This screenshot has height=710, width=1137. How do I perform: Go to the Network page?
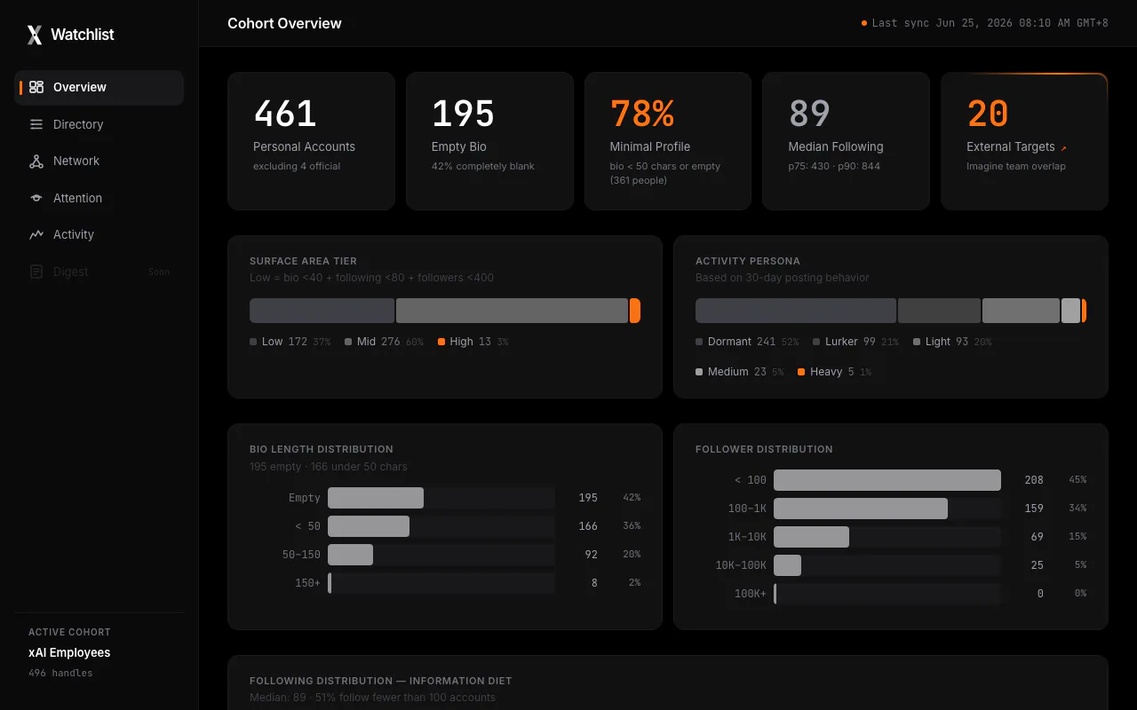[99, 161]
